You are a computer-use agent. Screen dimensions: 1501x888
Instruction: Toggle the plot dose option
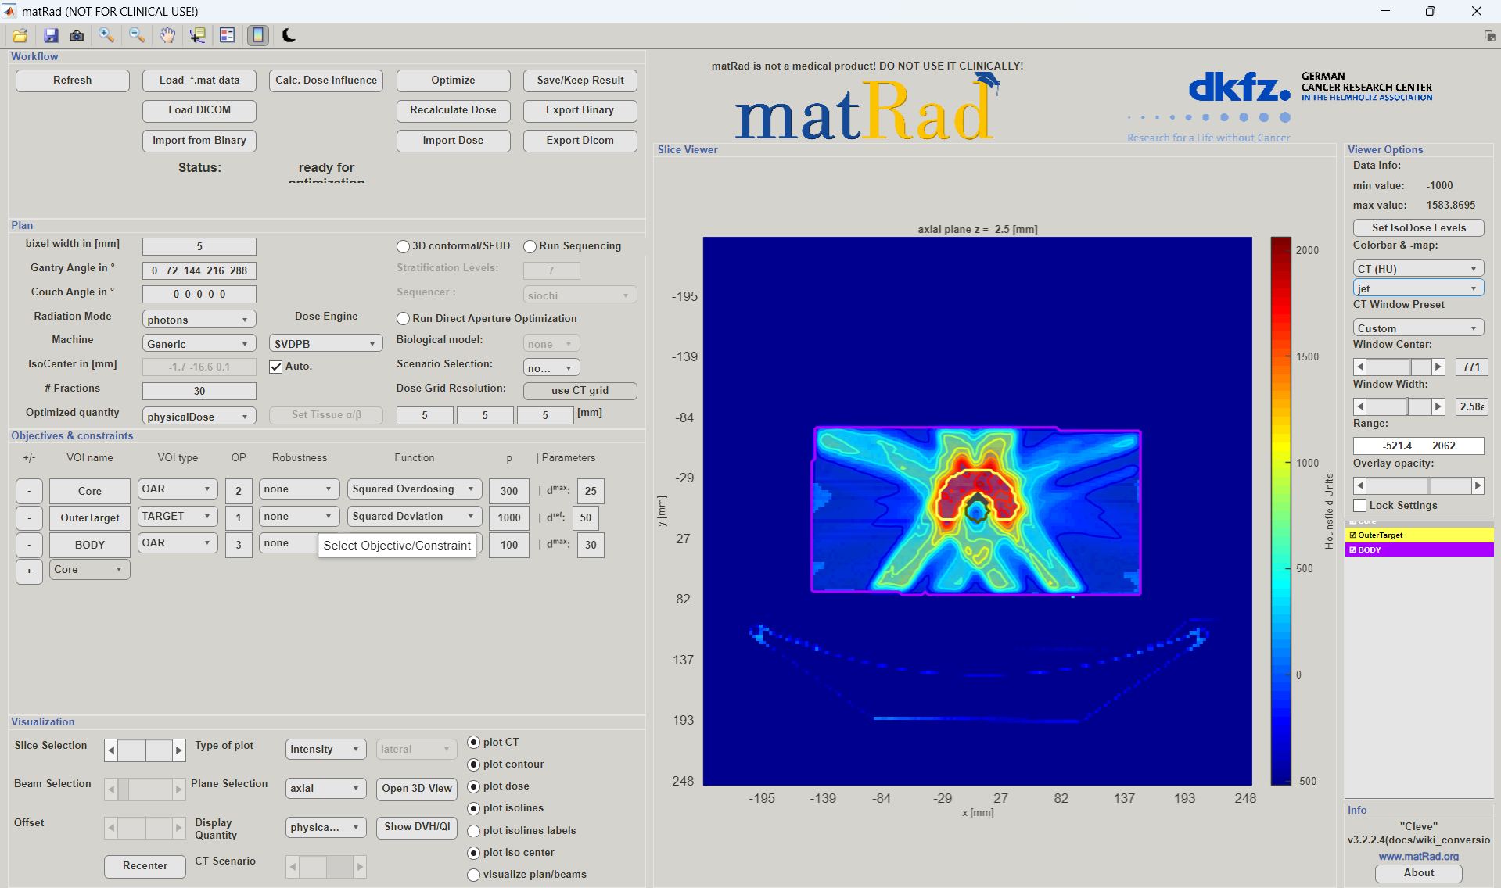point(473,786)
